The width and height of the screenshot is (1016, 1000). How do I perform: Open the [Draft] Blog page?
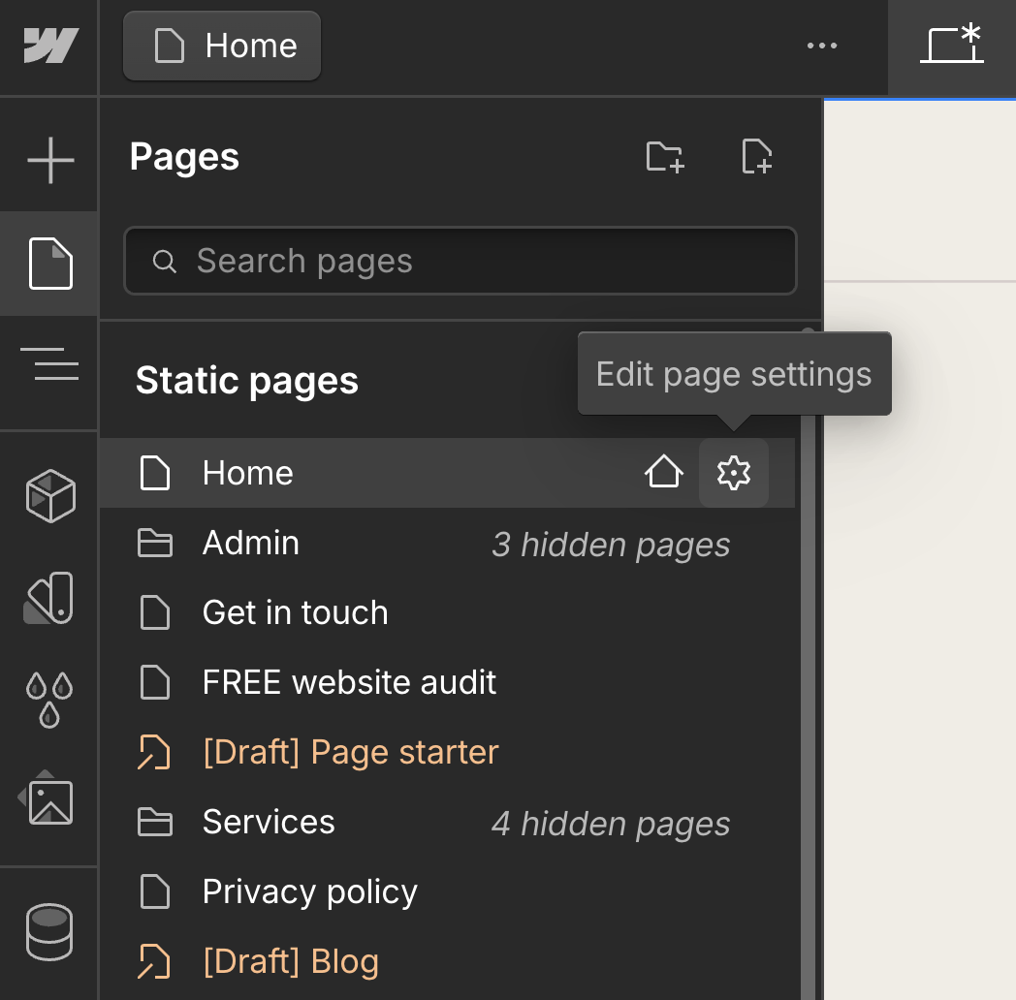293,960
